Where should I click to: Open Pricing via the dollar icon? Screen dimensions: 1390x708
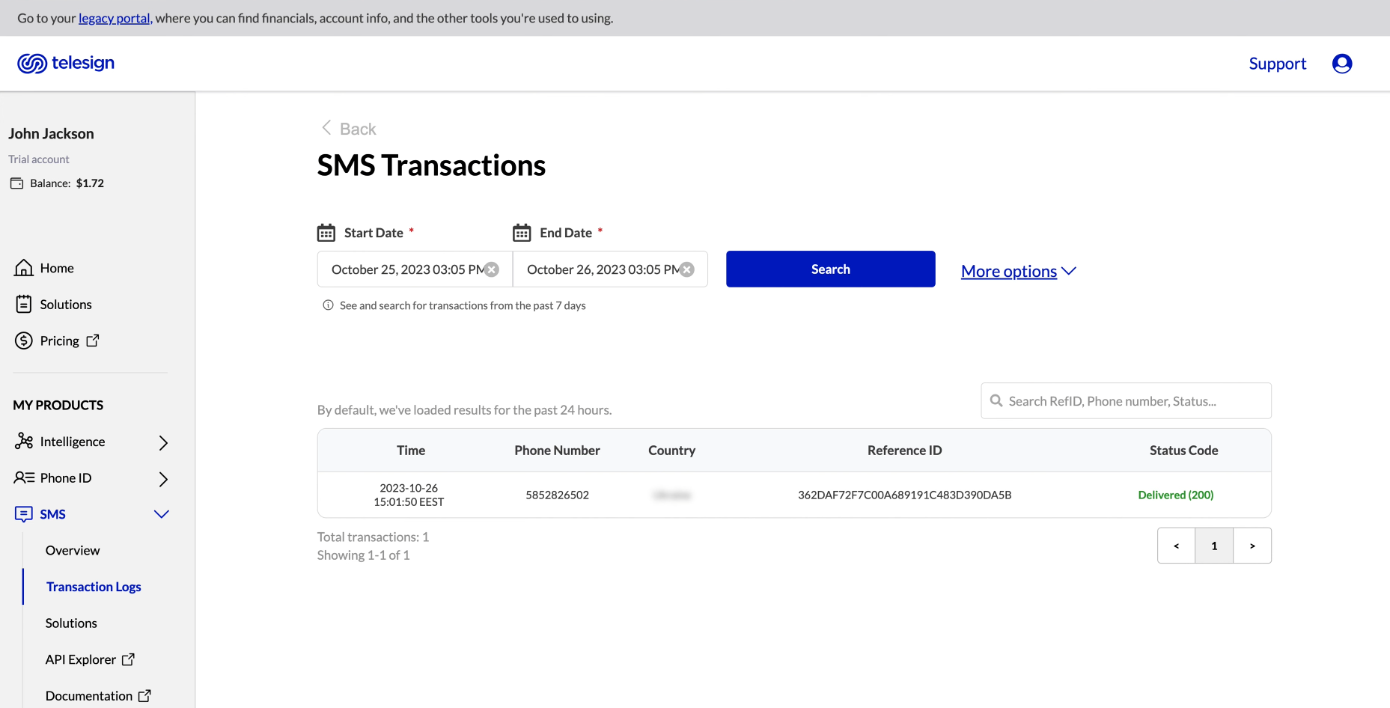point(23,341)
